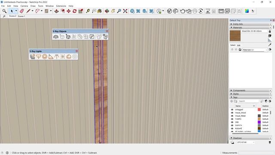Choose the Line pencil tool
Screen dimensions: 275x155
[x=28, y=11]
